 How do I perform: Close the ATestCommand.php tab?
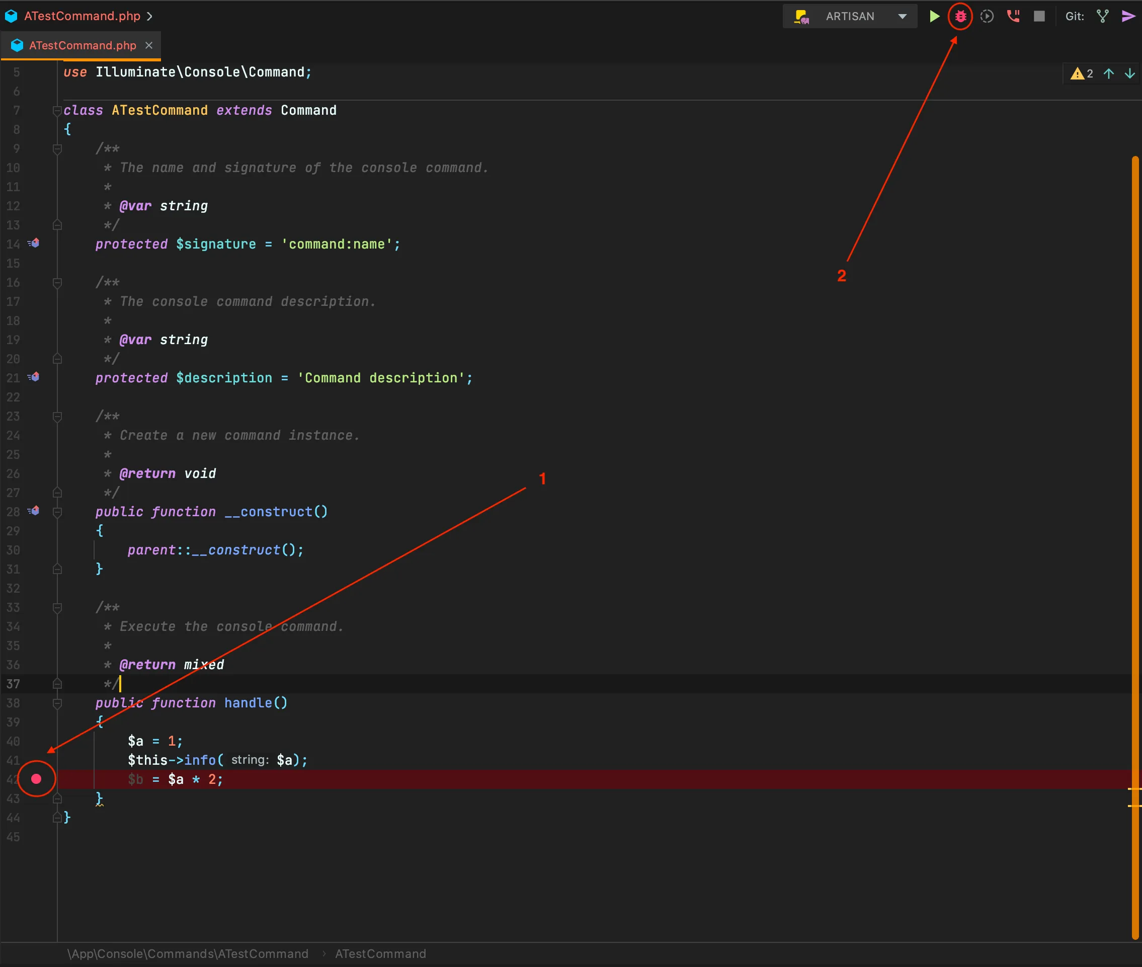pyautogui.click(x=148, y=45)
